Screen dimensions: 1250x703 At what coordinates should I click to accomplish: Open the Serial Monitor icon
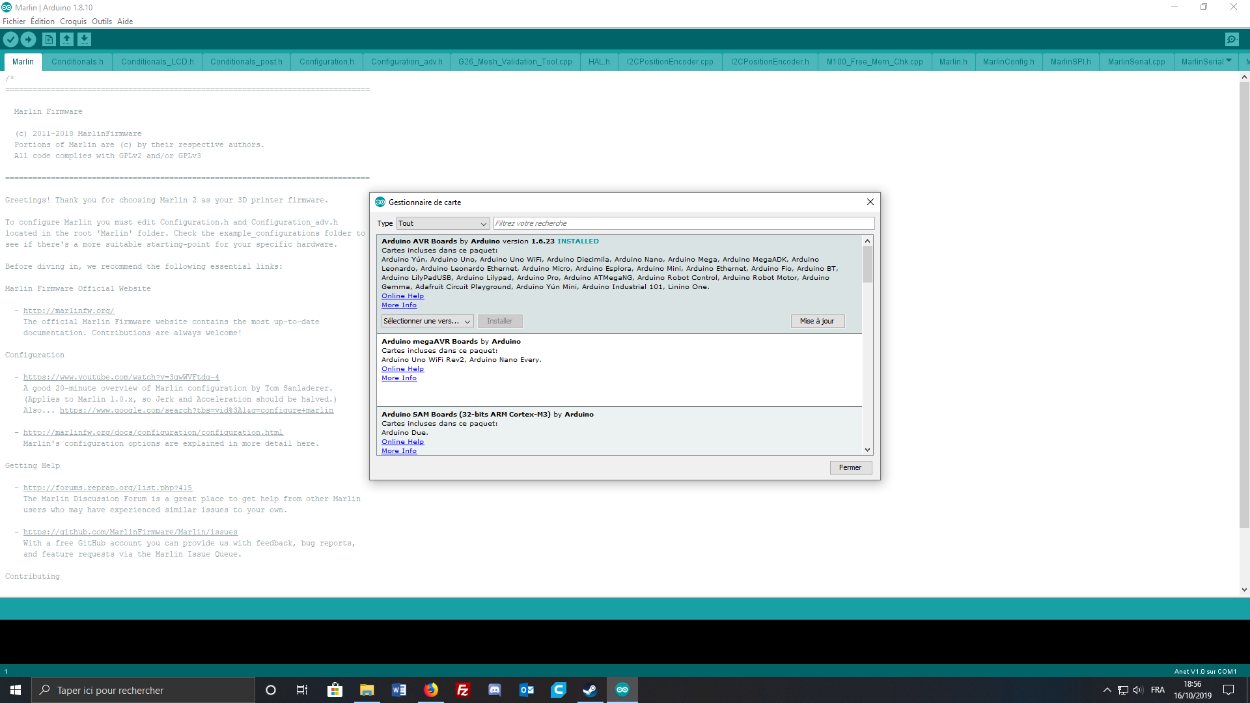[x=1232, y=40]
